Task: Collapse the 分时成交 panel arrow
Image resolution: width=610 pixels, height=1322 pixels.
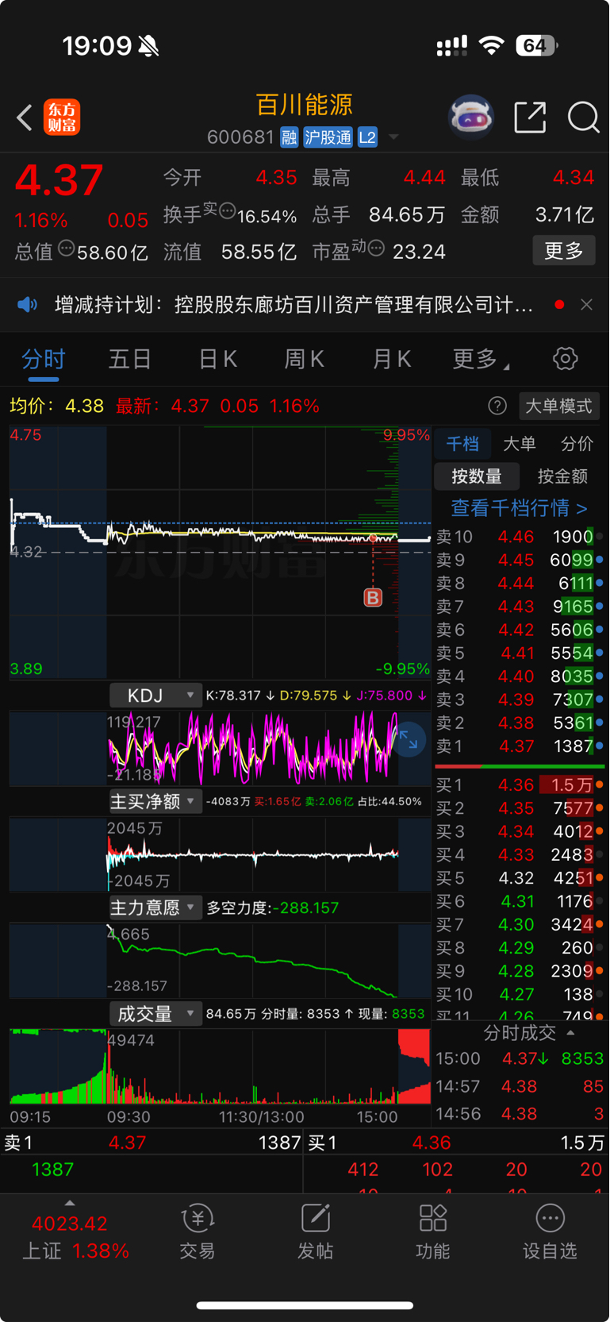Action: click(571, 1033)
